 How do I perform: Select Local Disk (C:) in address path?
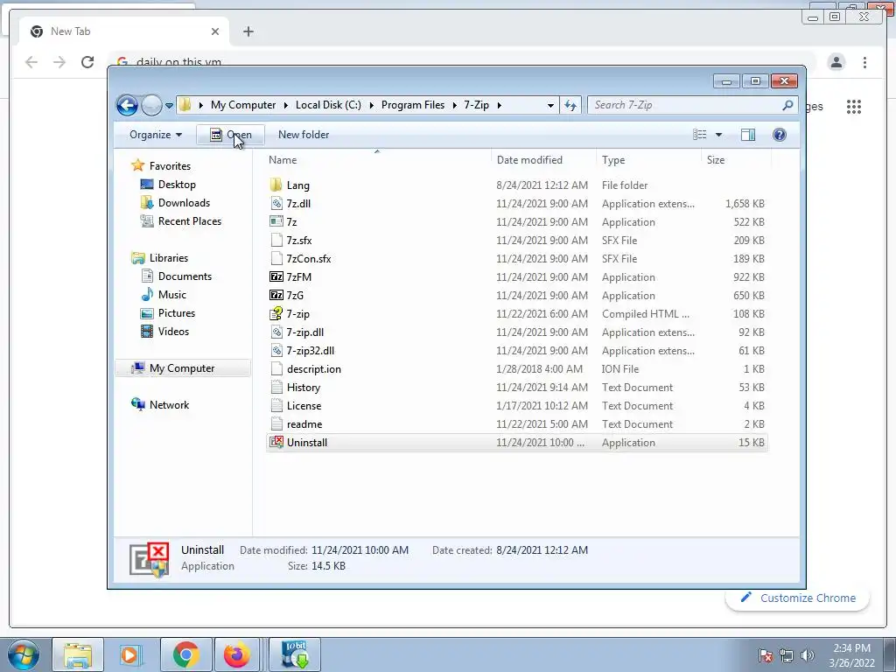(328, 105)
